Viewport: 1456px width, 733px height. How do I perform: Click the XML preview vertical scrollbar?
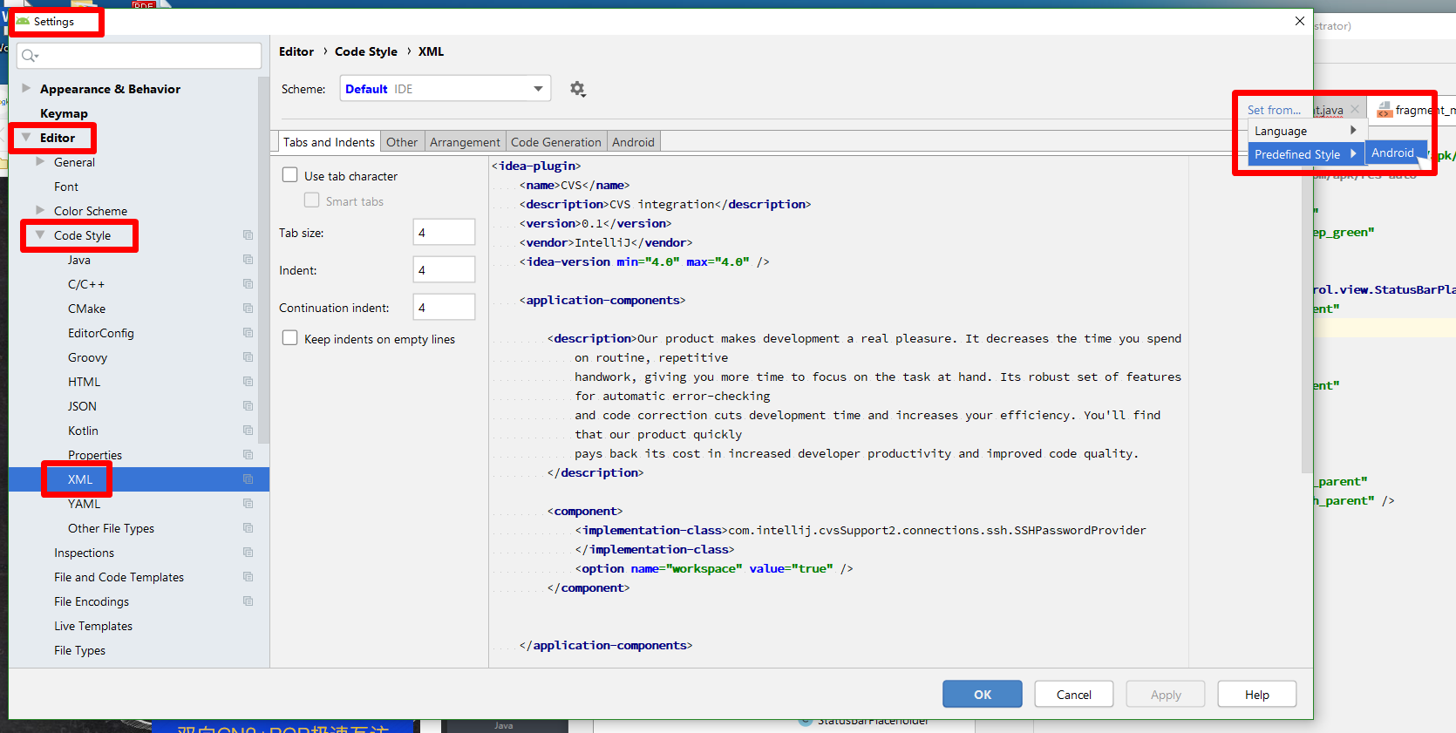[1306, 314]
